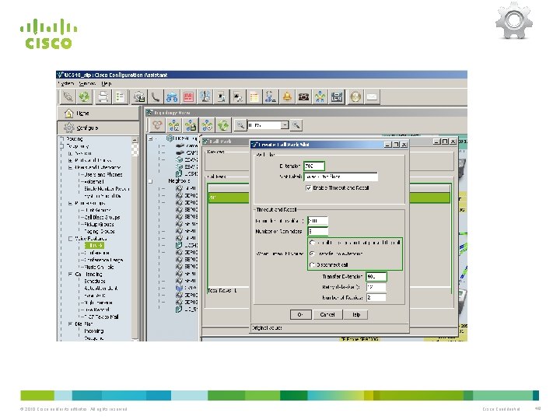Click the zoom out magnifier in Topology View
The image size is (560, 420).
[x=240, y=125]
